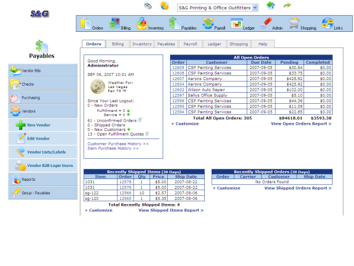Screen dimensions: 354x266
Task: Switch to the Inventory tab
Action: [x=142, y=44]
